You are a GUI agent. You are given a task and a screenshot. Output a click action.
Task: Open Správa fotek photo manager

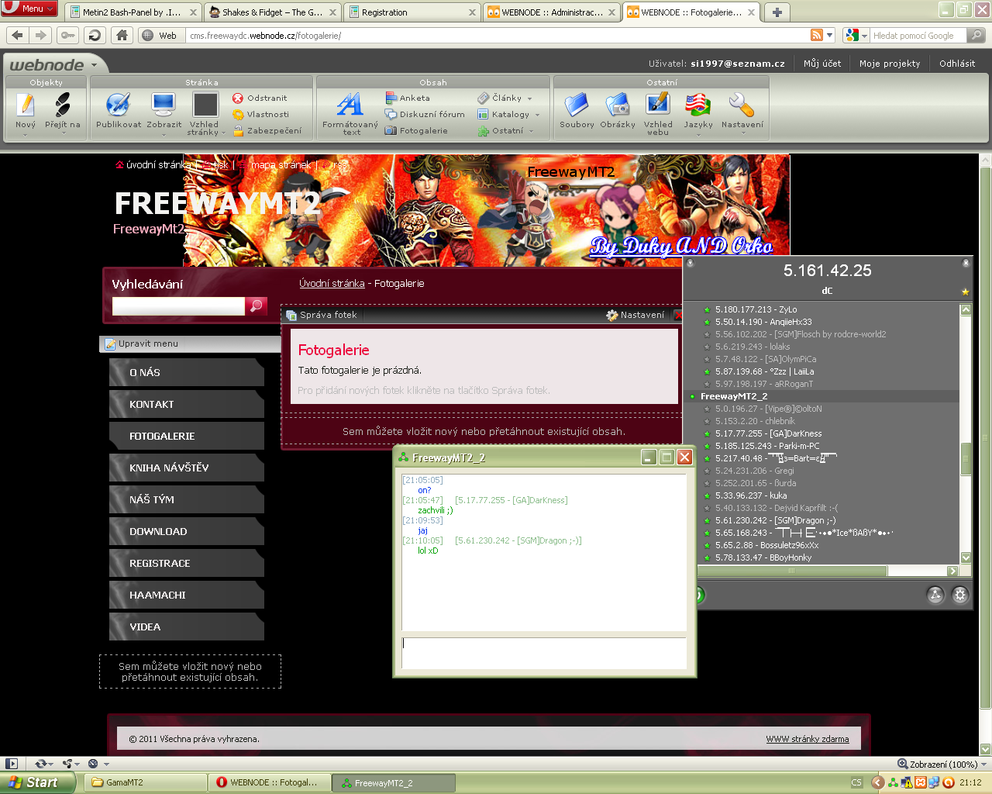[x=322, y=315]
